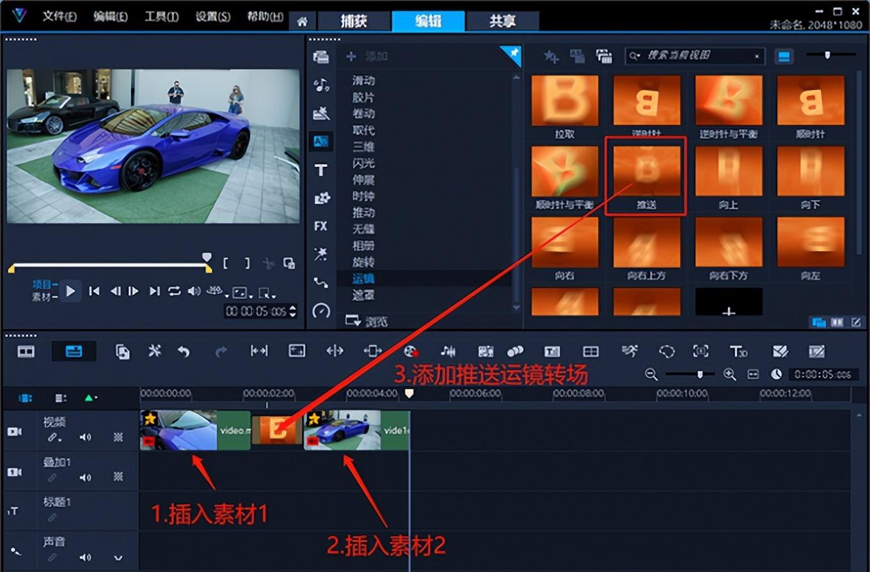Open the motion Path library icon
Image resolution: width=870 pixels, height=572 pixels.
(x=321, y=282)
